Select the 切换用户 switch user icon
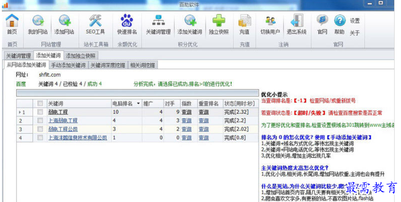This screenshot has height=202, width=401. (x=270, y=21)
